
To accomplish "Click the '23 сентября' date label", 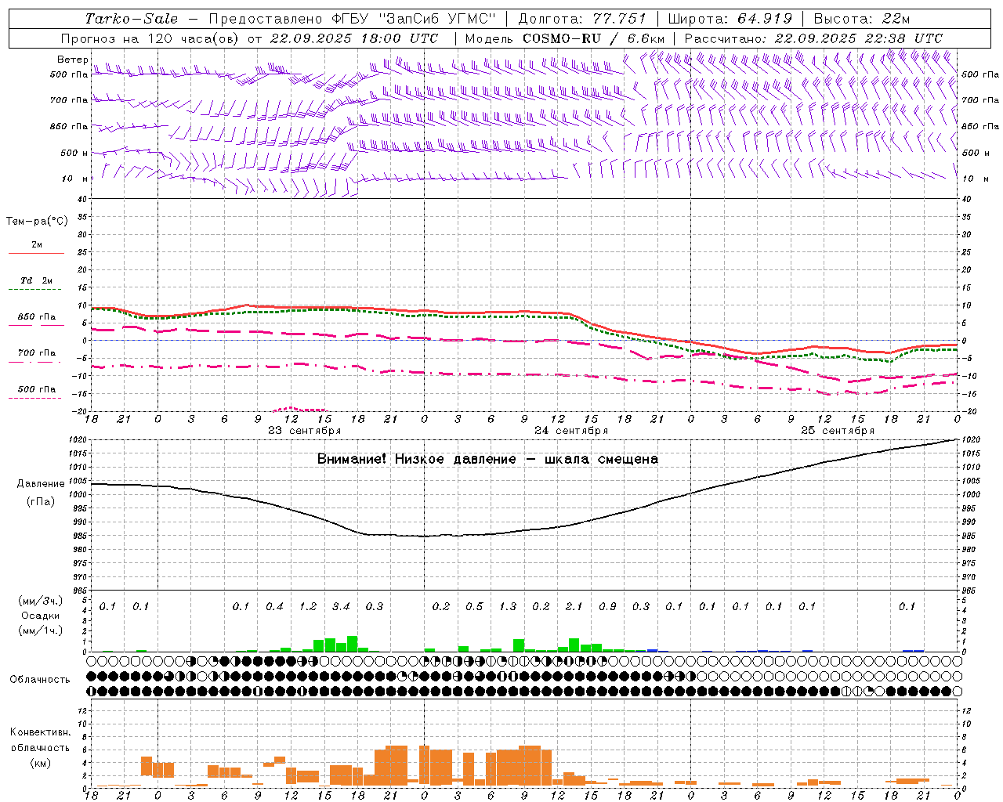I will pos(304,430).
